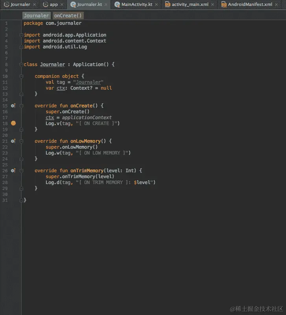Close the MainActivity.kt tab
The height and width of the screenshot is (315, 286).
click(x=156, y=4)
